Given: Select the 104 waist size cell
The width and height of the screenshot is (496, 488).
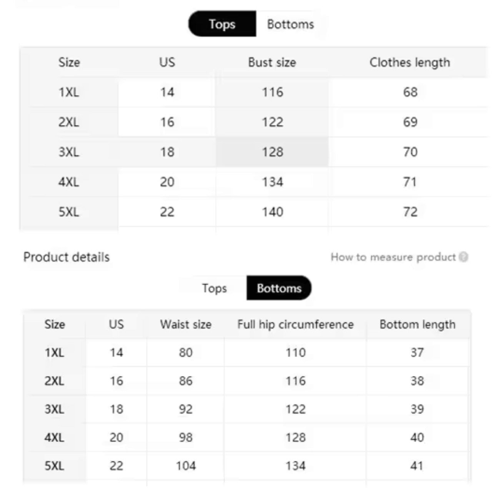Looking at the screenshot, I should tap(186, 466).
